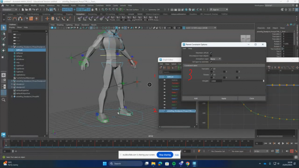Open the Constrain menu
The height and width of the screenshot is (168, 299).
(100, 6)
